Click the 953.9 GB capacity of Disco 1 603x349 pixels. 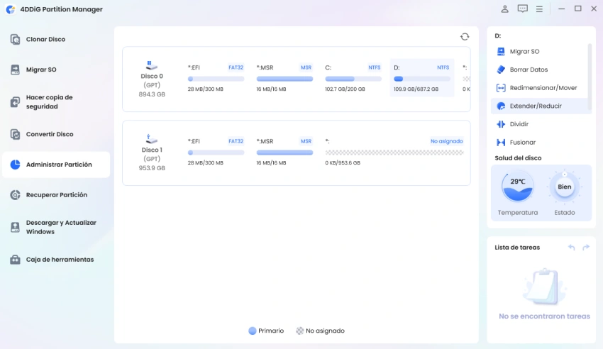[152, 168]
